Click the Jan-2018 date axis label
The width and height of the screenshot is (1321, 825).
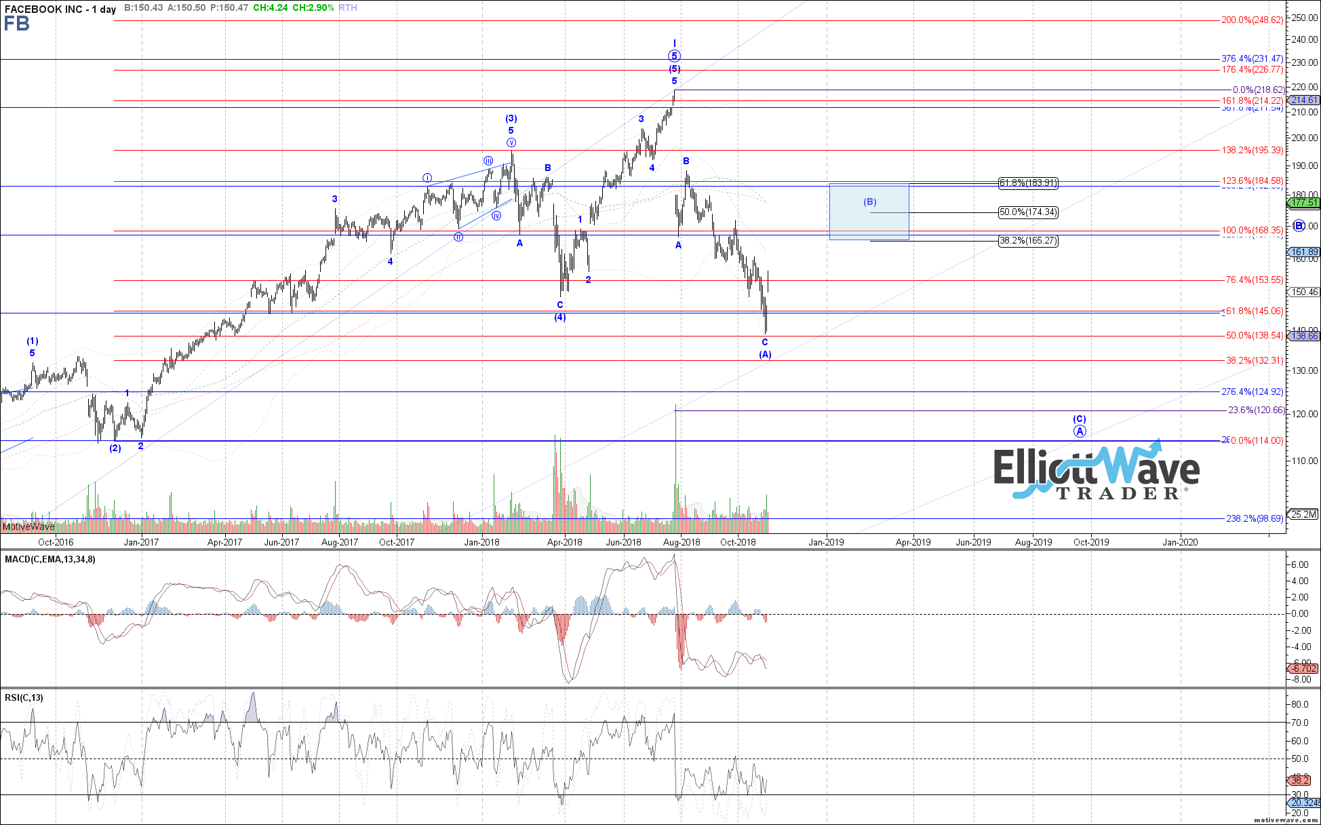point(481,542)
